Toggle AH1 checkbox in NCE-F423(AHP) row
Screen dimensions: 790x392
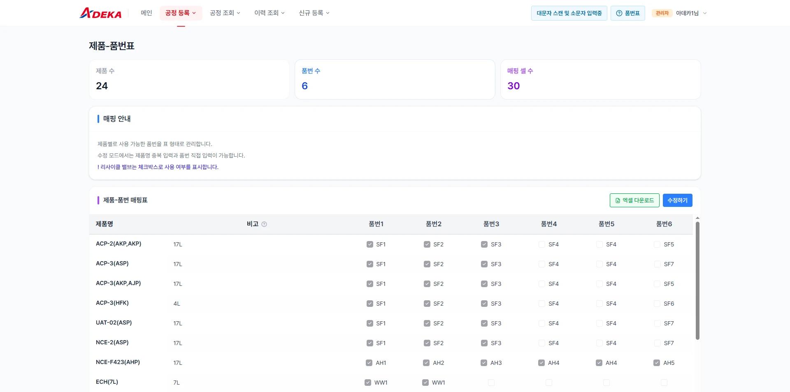(x=369, y=363)
